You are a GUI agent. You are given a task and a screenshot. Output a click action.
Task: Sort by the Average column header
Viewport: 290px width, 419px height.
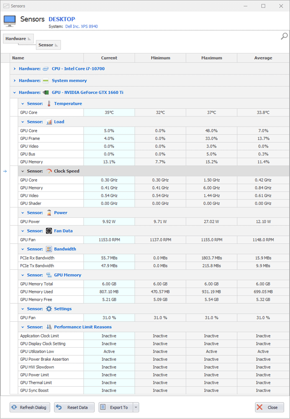263,58
